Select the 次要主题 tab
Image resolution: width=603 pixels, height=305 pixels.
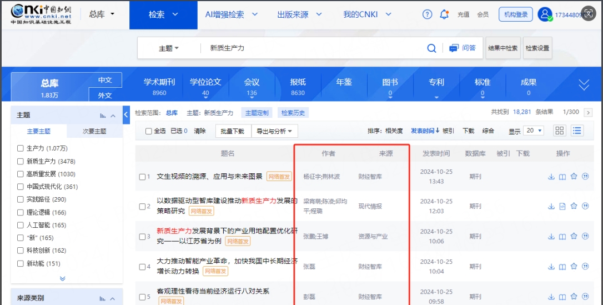pos(94,131)
